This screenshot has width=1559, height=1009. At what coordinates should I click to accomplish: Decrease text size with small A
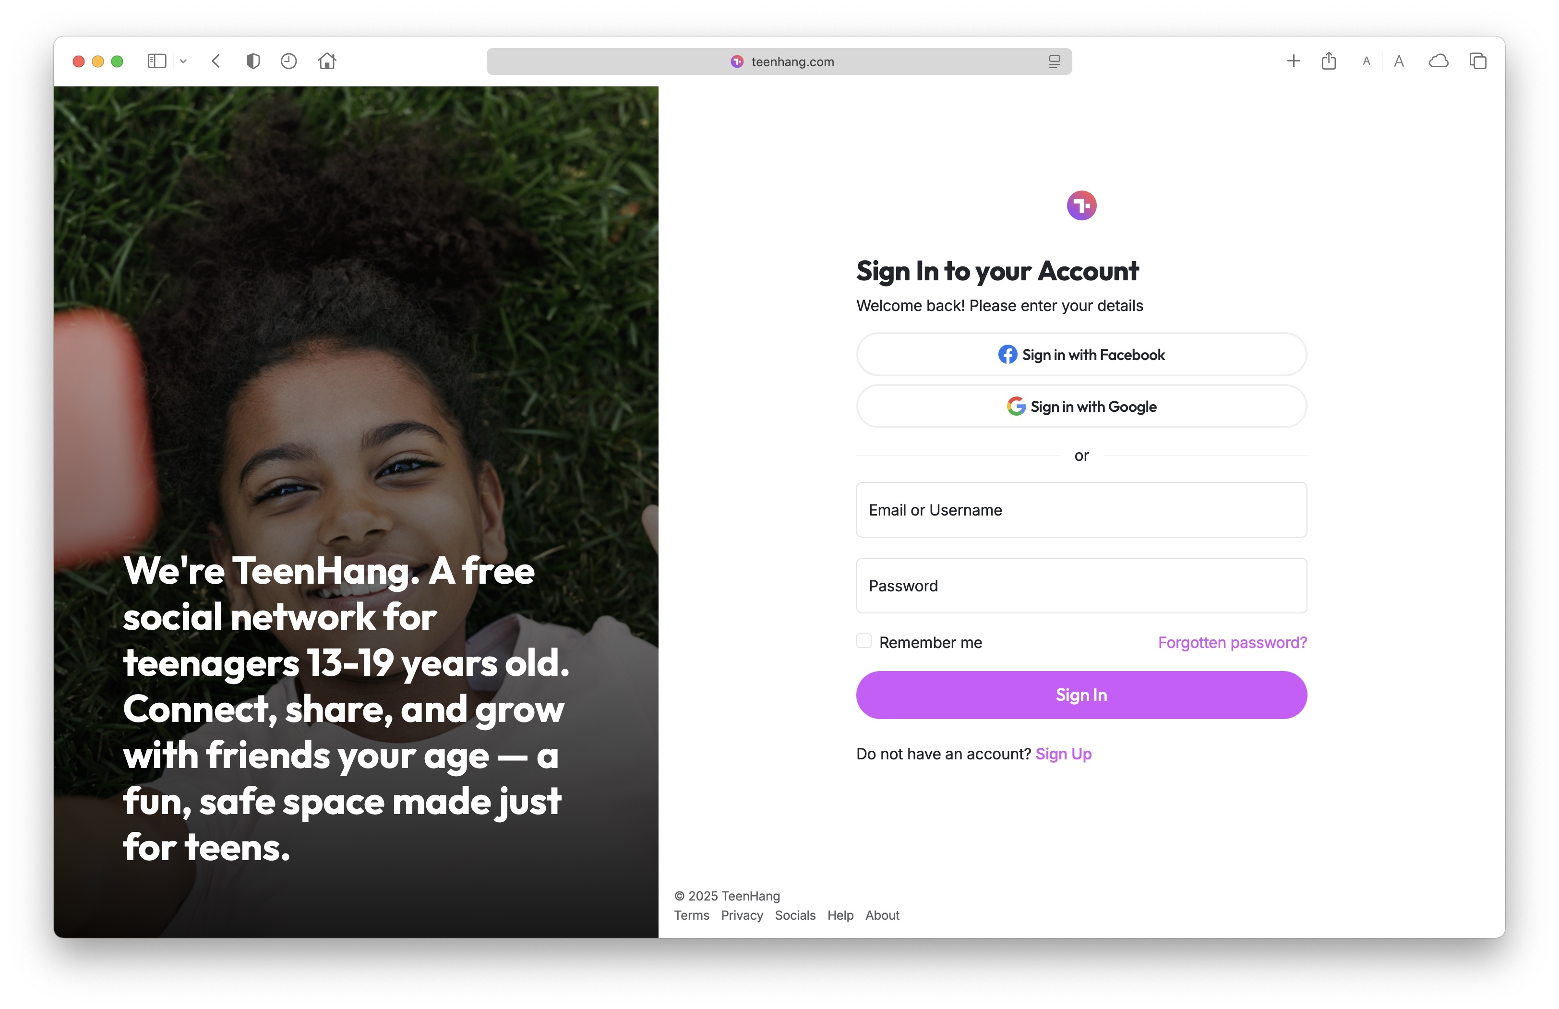pyautogui.click(x=1366, y=61)
